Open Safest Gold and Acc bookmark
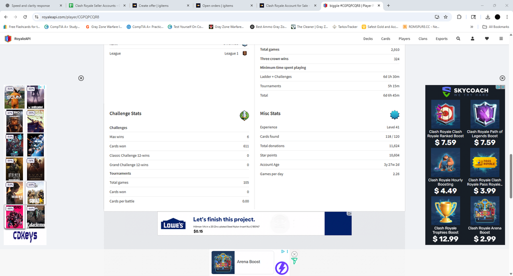 (x=380, y=27)
